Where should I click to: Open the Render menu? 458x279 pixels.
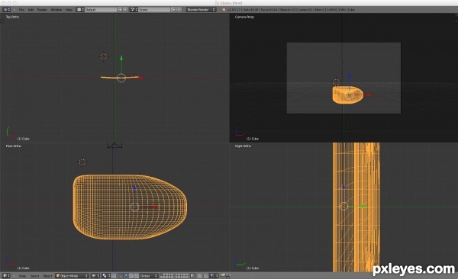[x=42, y=10]
